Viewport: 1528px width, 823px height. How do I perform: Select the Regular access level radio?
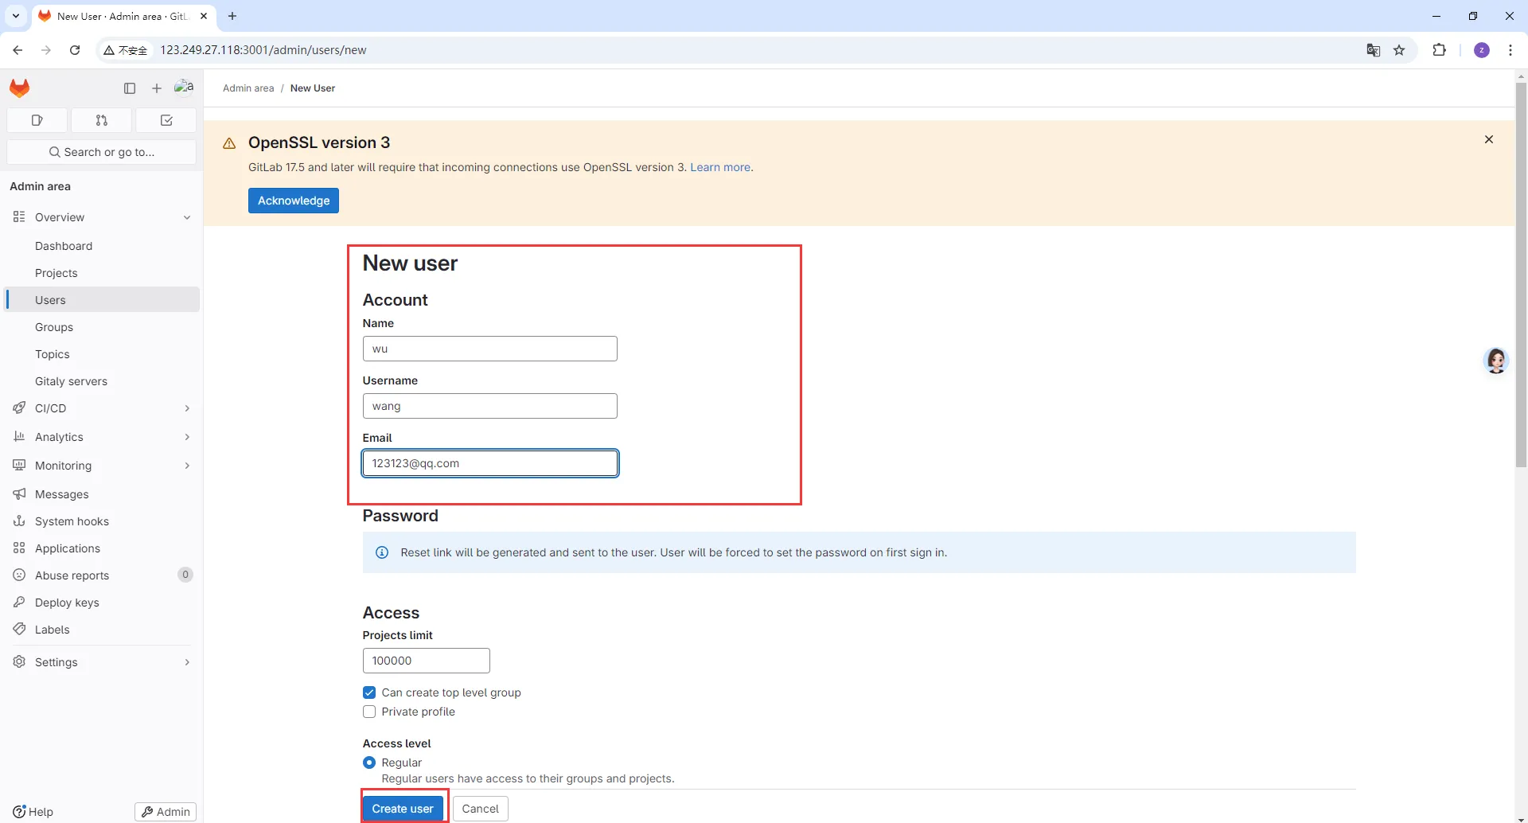(x=369, y=763)
